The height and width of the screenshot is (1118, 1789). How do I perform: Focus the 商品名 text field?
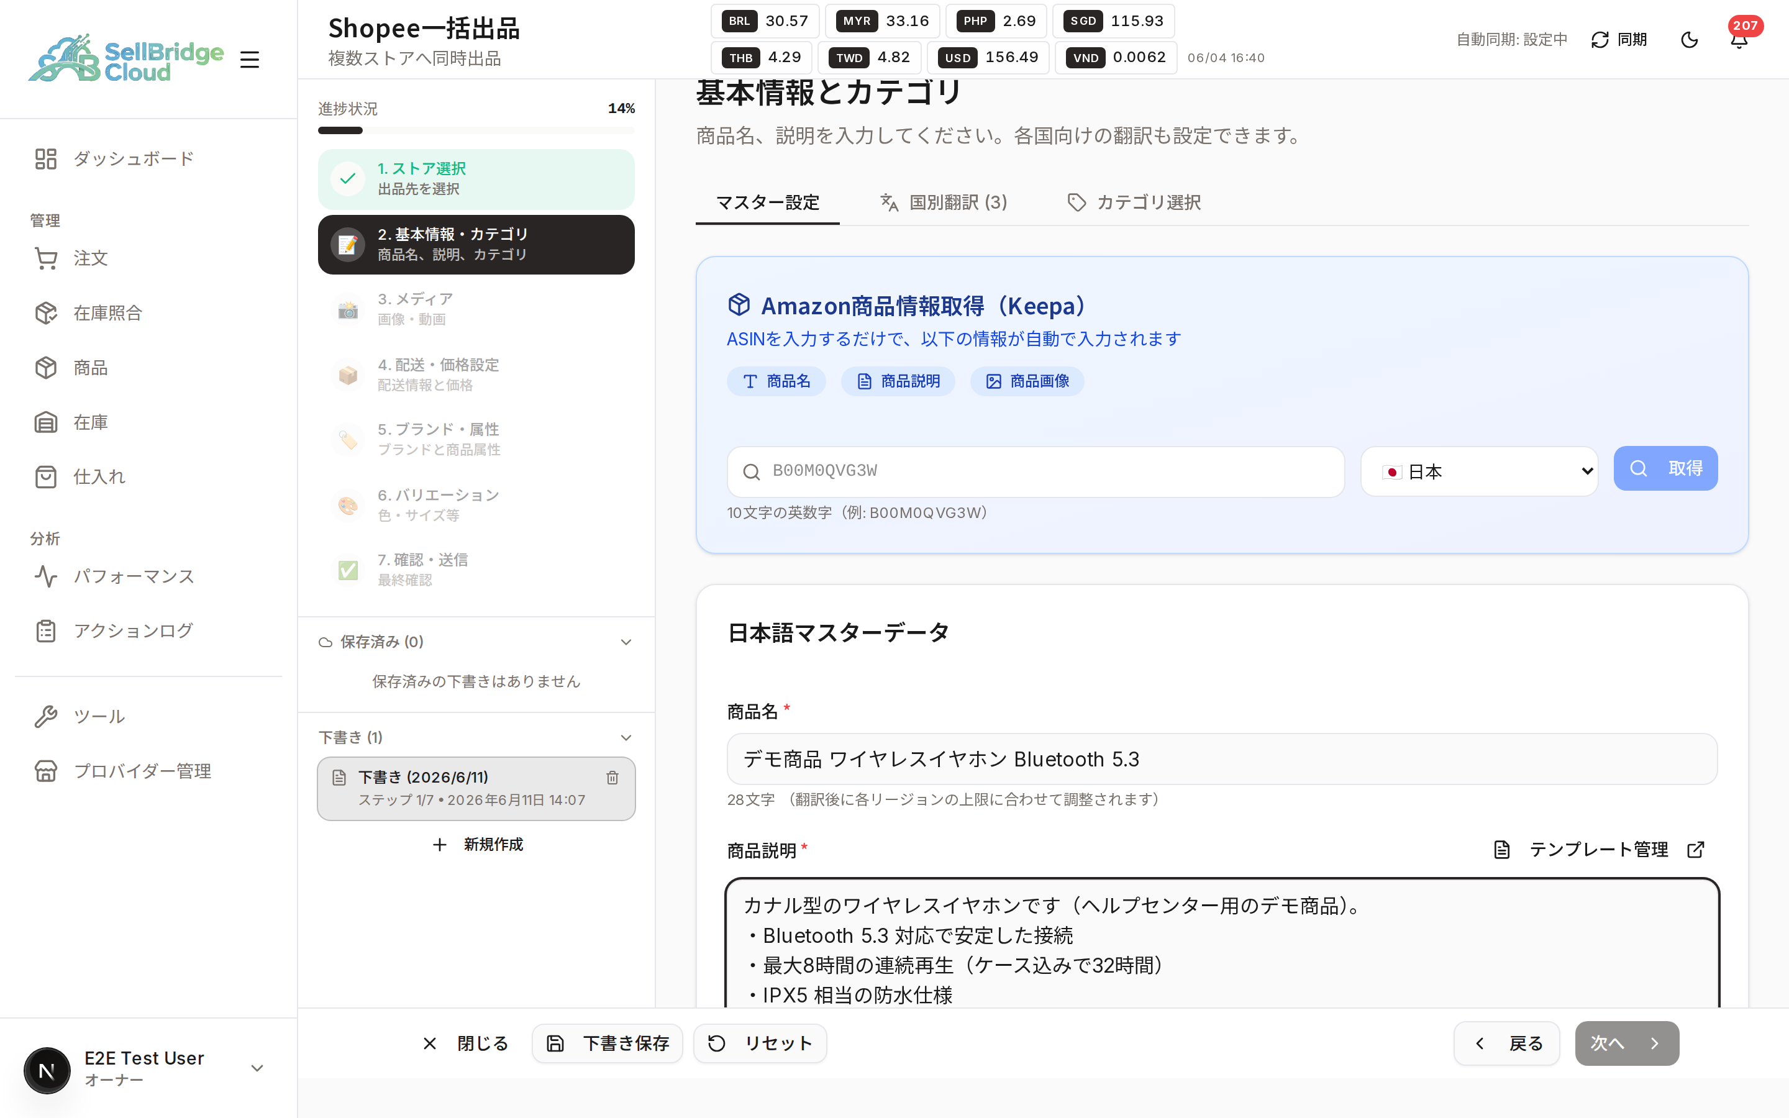click(x=1222, y=758)
